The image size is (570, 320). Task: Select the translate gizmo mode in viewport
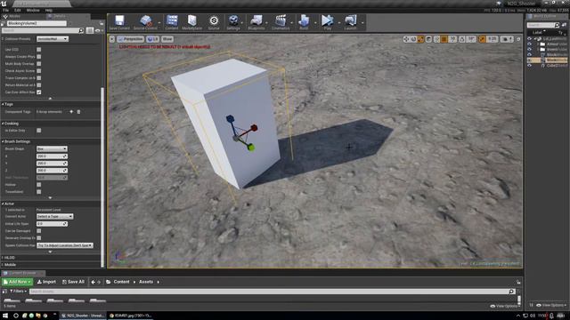point(406,39)
